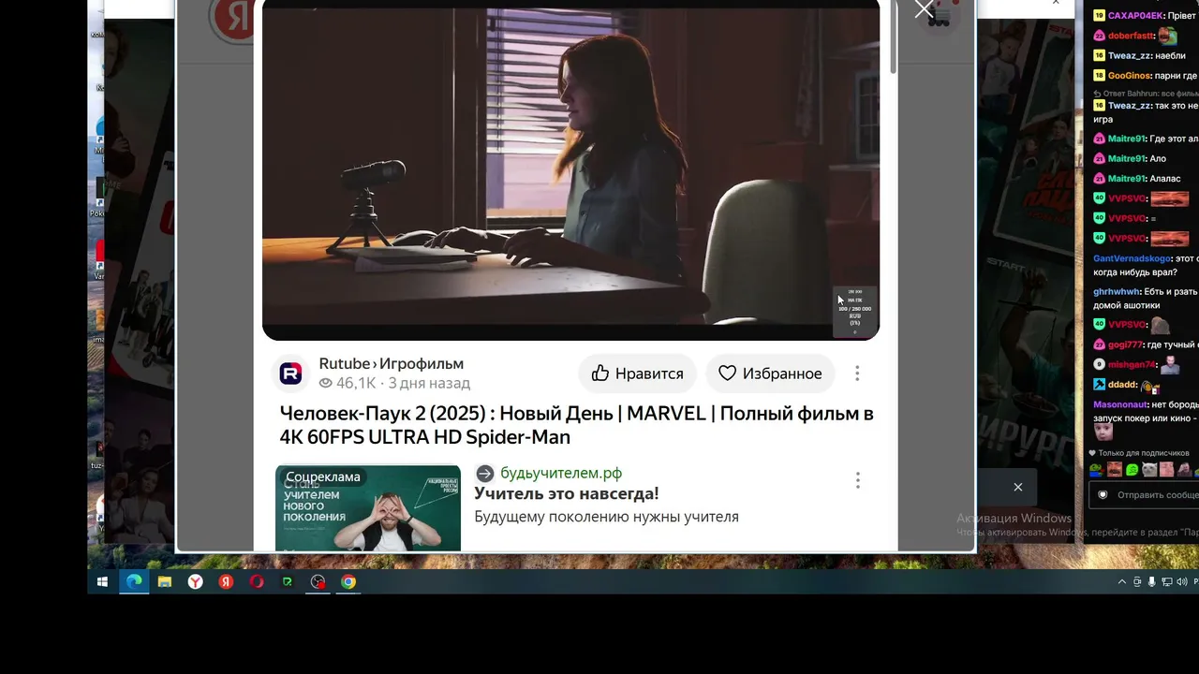Click the emote in doberfastt's message
The width and height of the screenshot is (1199, 674).
(x=1167, y=36)
